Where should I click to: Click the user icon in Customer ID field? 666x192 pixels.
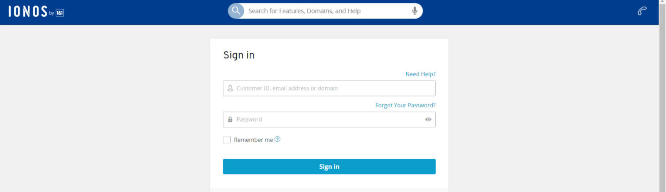click(x=230, y=88)
